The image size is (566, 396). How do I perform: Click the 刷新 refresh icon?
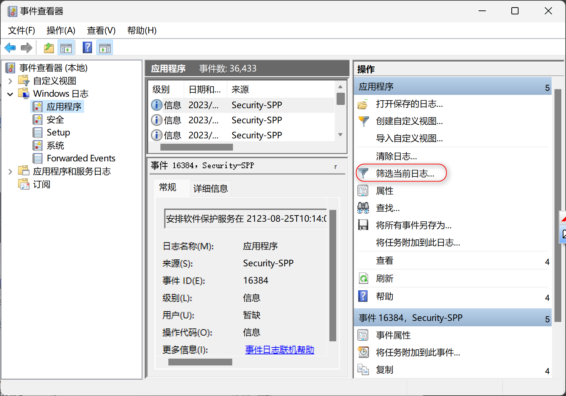click(x=364, y=278)
